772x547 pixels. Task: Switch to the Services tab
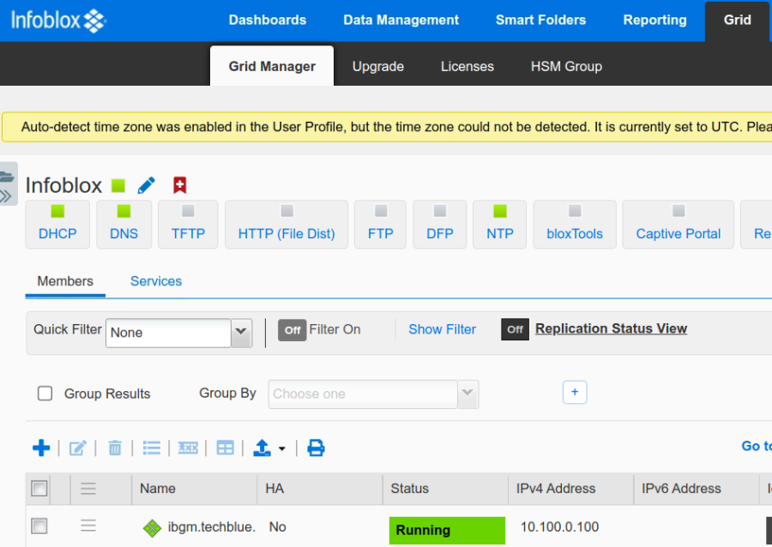(156, 281)
